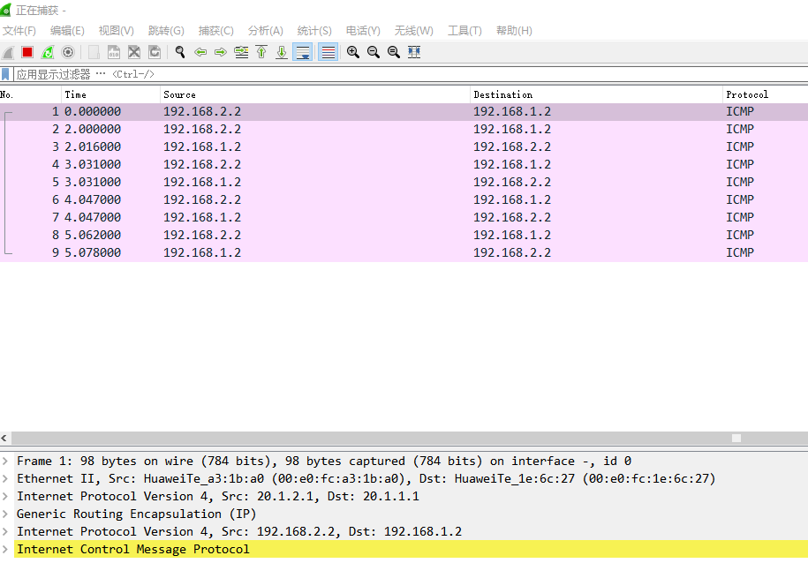Click the save capture file icon
808x578 pixels.
[x=114, y=52]
